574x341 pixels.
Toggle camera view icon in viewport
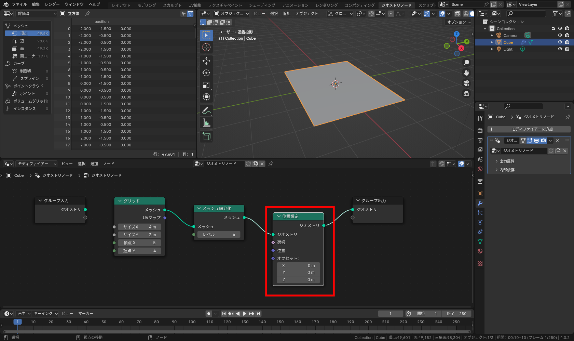tap(466, 83)
